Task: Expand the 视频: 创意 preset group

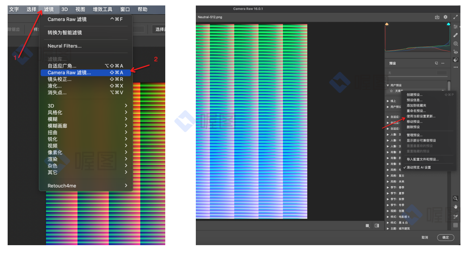Action: [388, 211]
